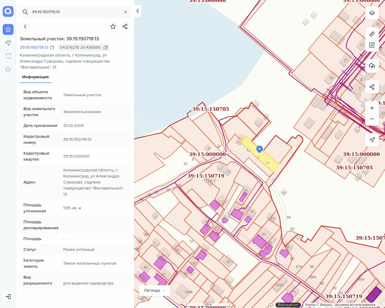Viewport: 385px width, 308px height.
Task: Clear the search field text
Action: (x=125, y=12)
